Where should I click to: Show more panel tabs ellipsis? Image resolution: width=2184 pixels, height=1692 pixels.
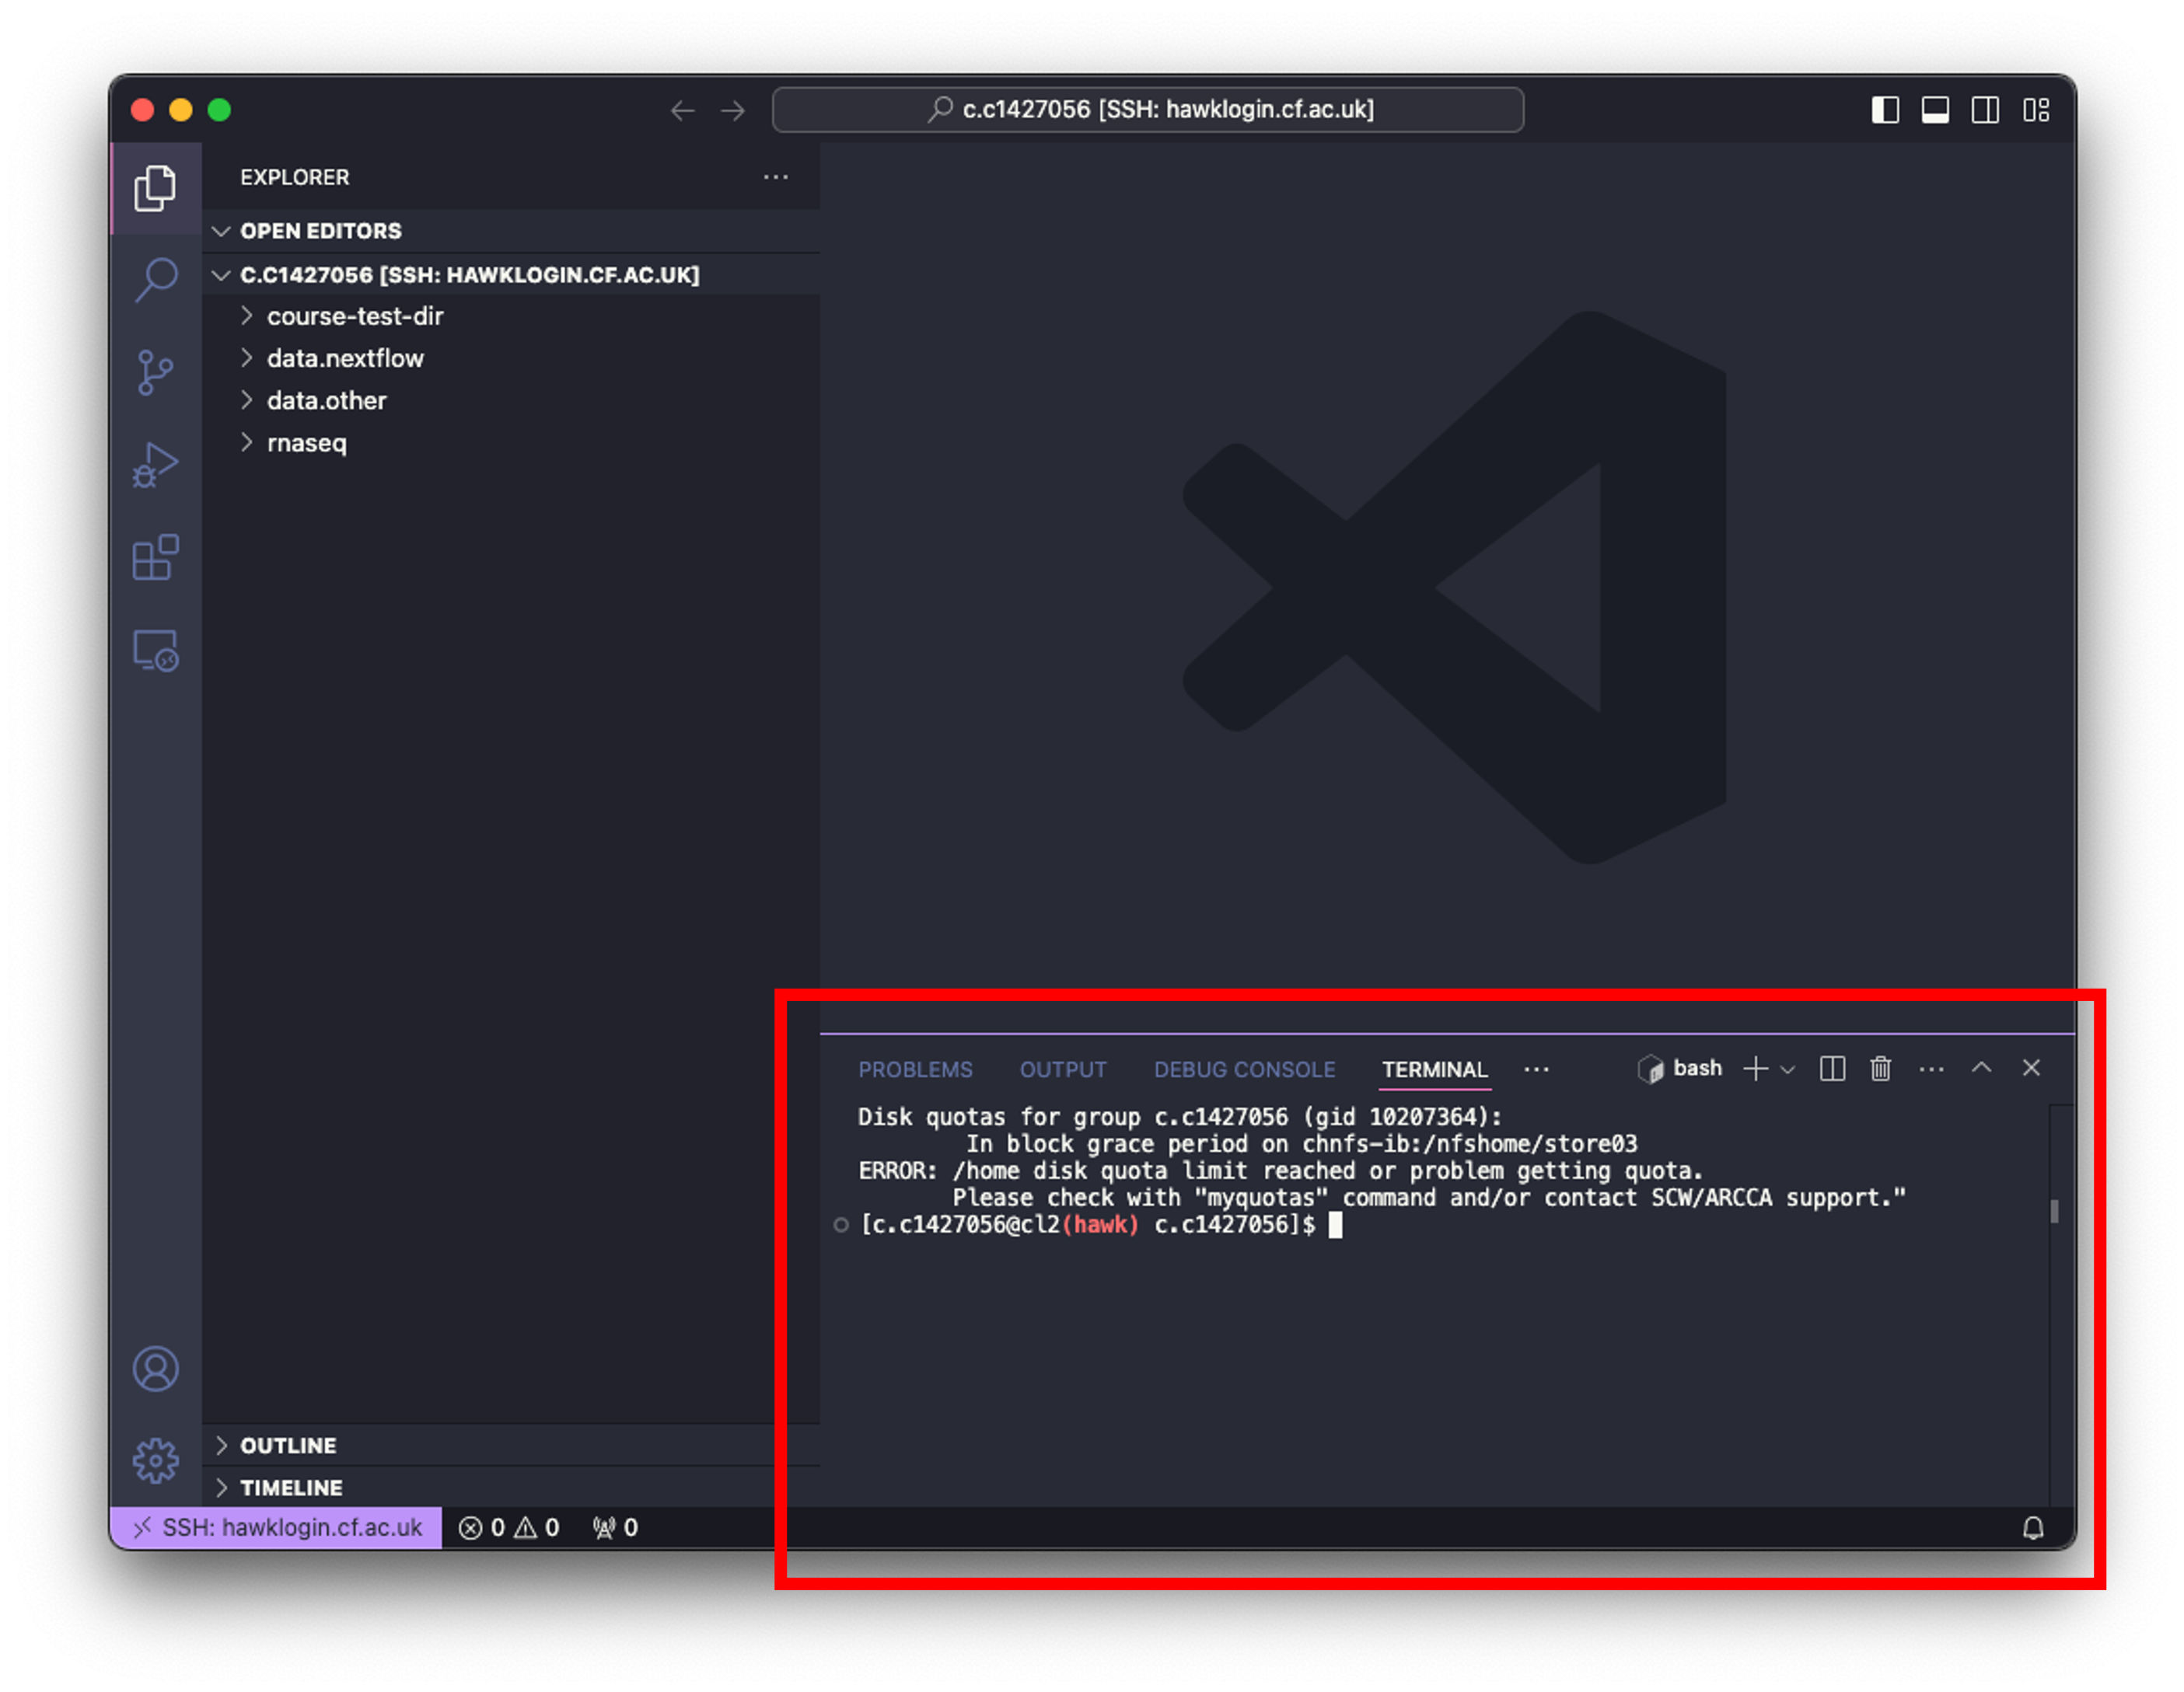[x=1537, y=1069]
